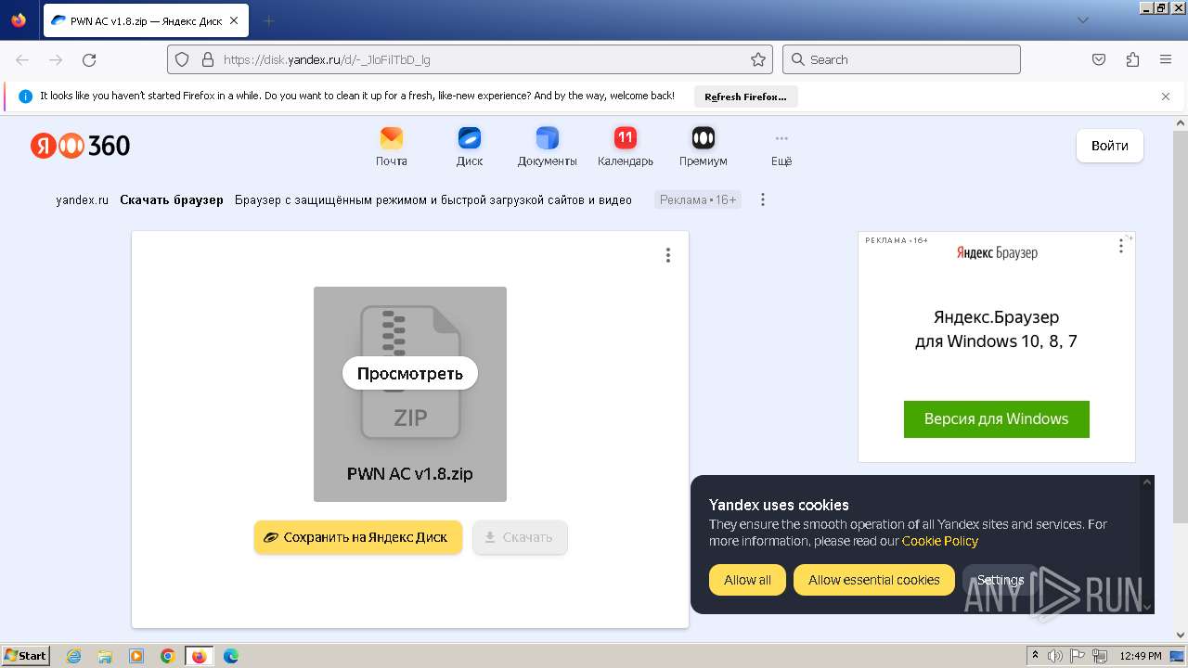The image size is (1188, 668).
Task: Click the browser Forward arrow
Action: point(56,59)
